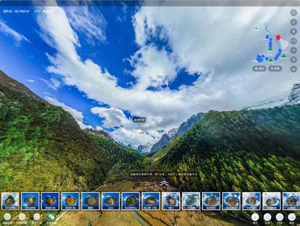300x226 pixels.
Task: Open the 分享 share icon
Action: pyautogui.click(x=267, y=217)
